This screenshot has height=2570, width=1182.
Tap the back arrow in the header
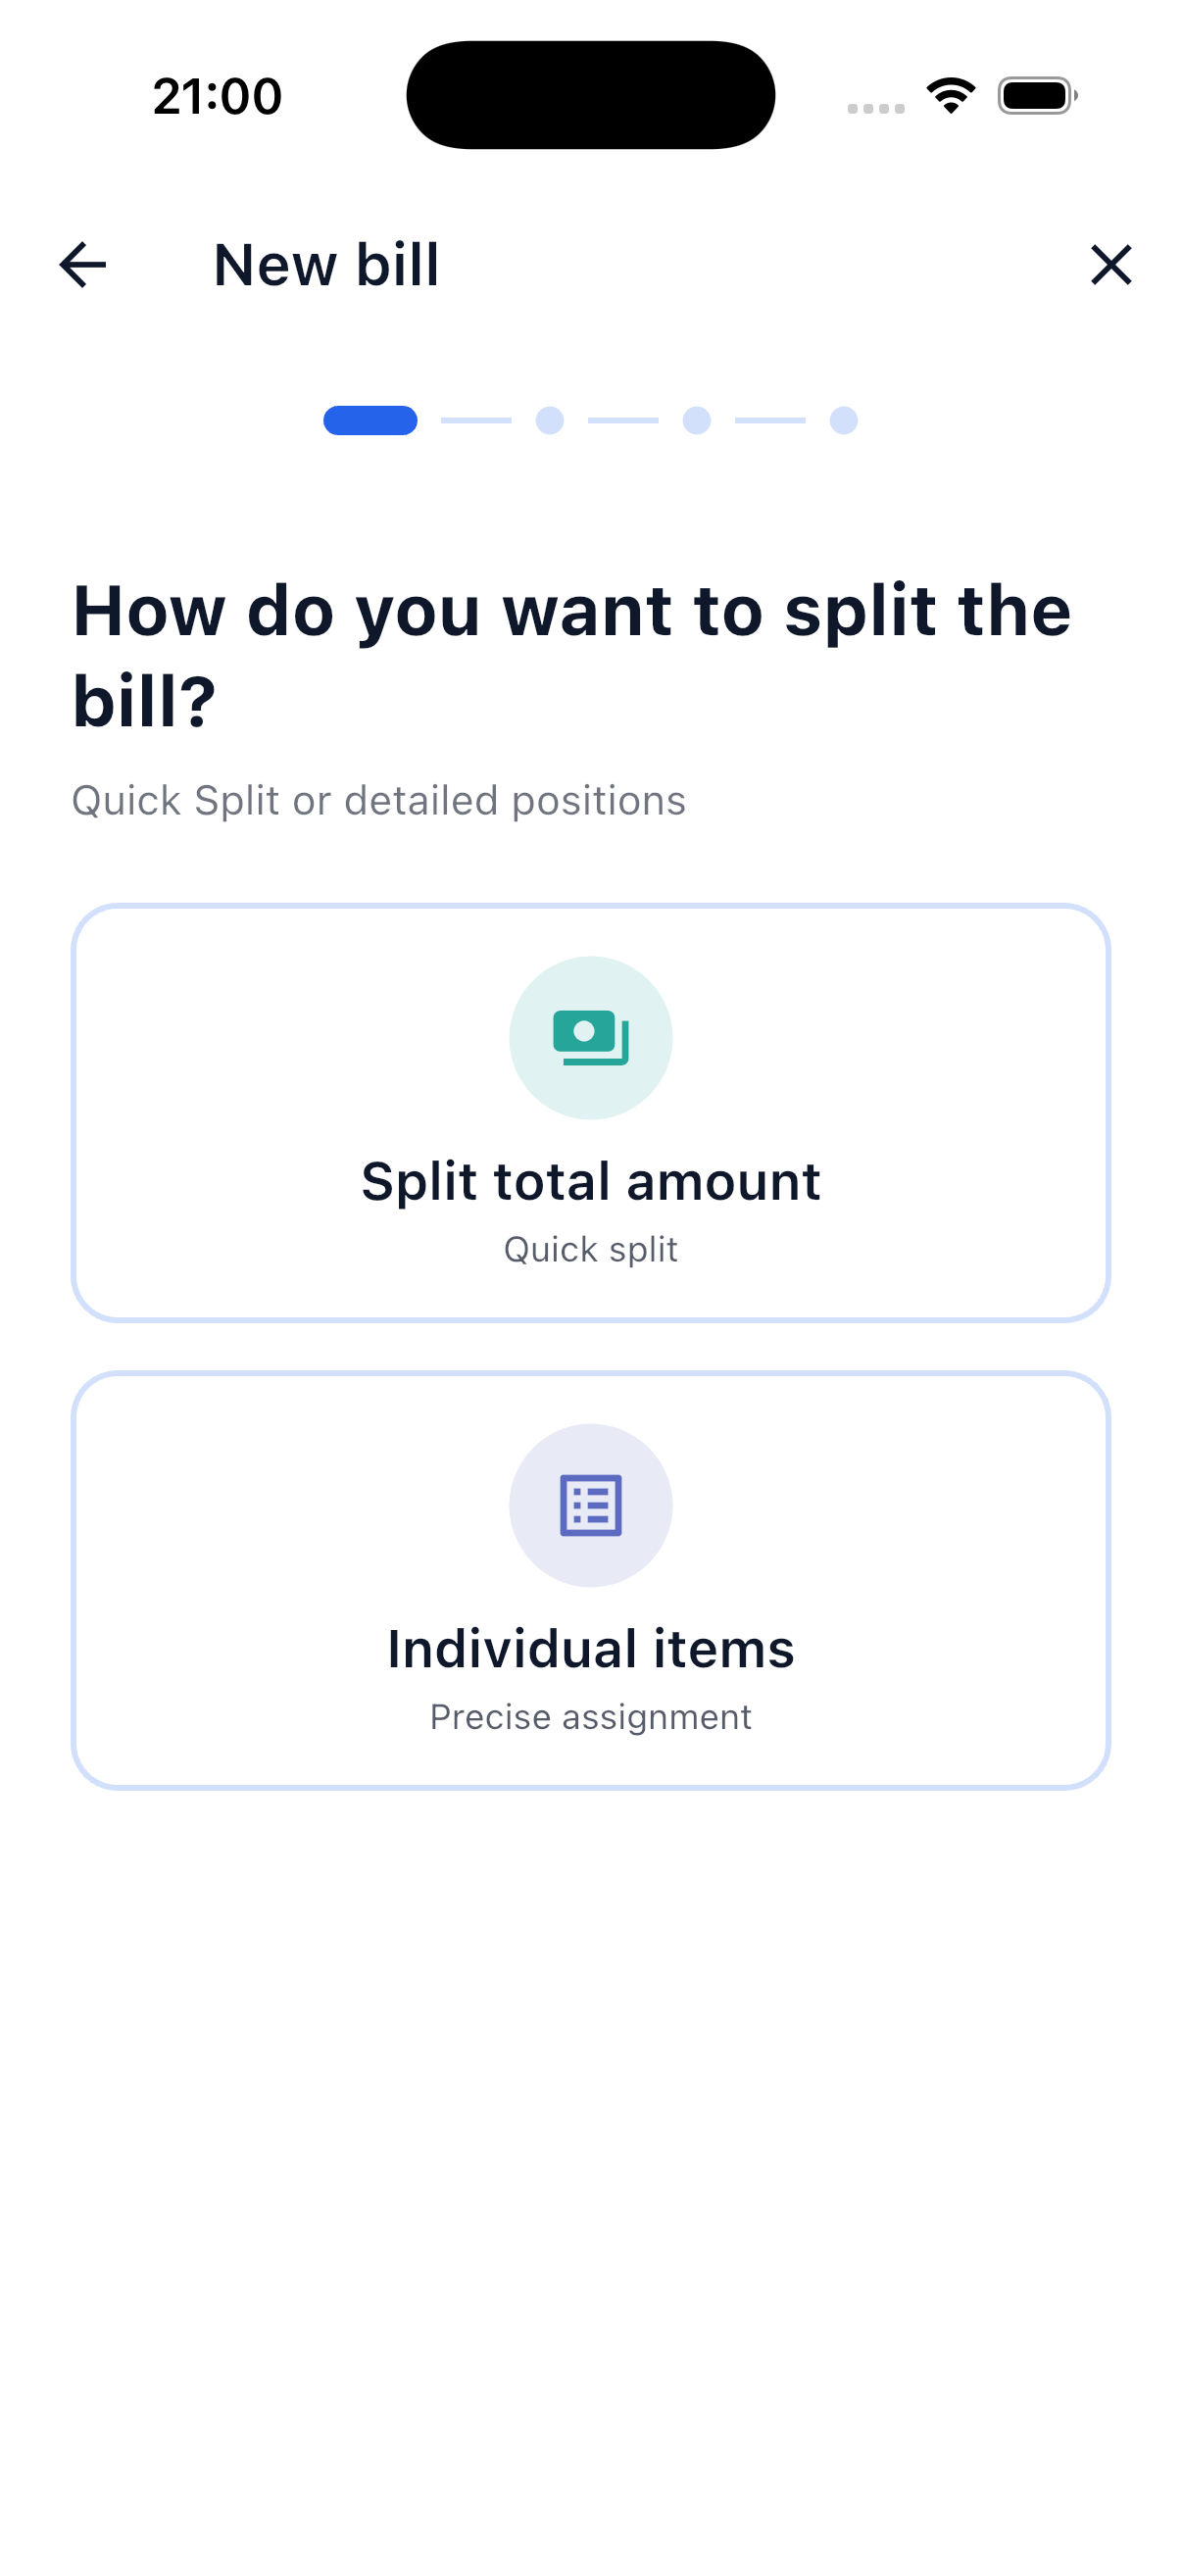click(x=82, y=266)
